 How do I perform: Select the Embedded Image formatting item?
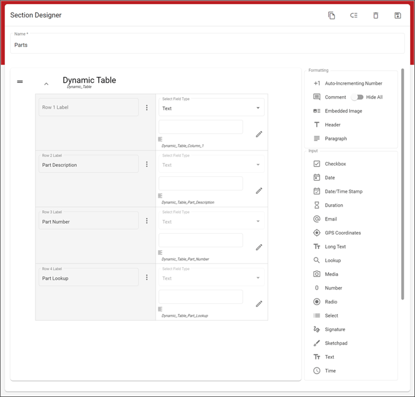[338, 111]
